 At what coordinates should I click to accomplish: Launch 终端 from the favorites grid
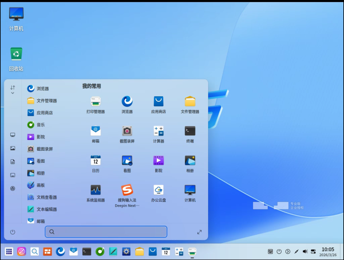click(x=190, y=131)
